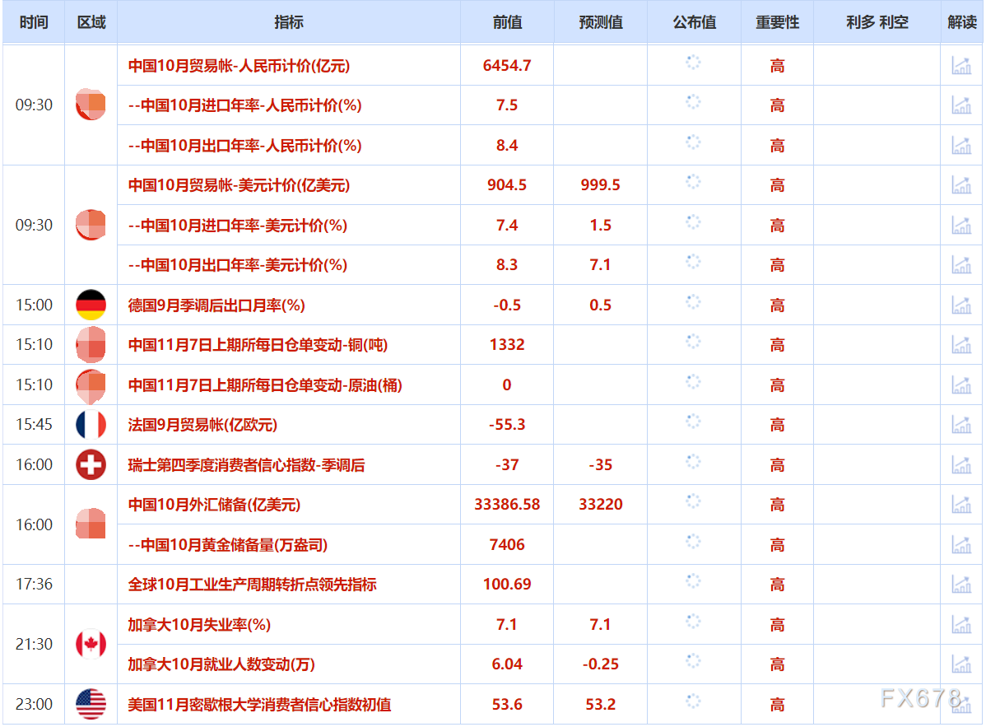This screenshot has height=727, width=986.
Task: Open chart icon for 全球10月工业生产周期 row
Action: 961,585
